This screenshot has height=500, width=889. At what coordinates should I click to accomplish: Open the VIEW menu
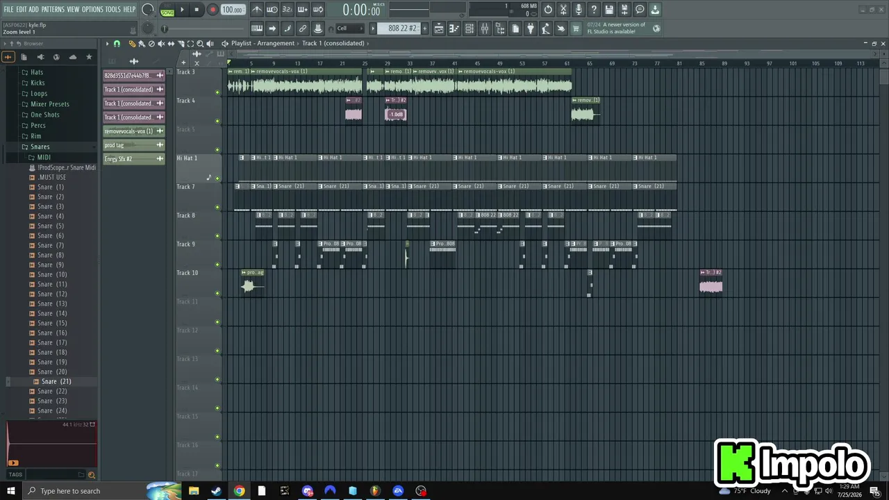click(x=73, y=10)
